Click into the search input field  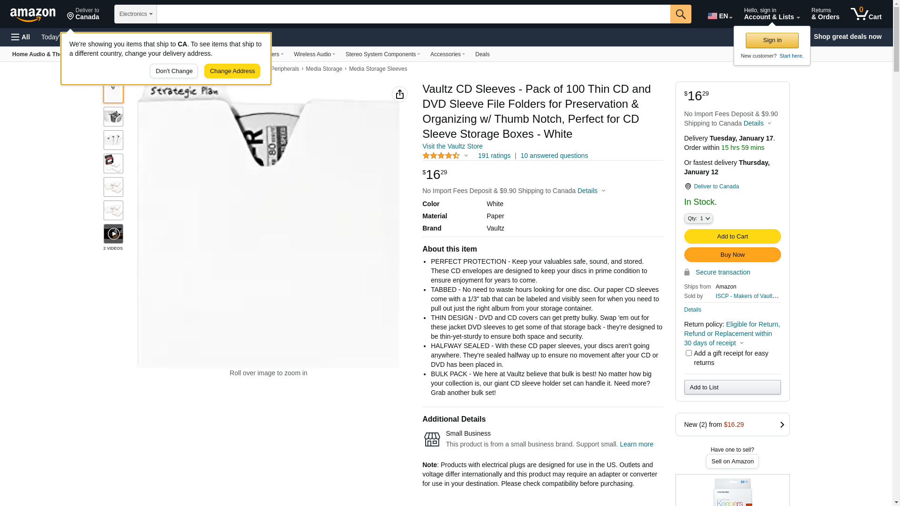click(x=413, y=14)
